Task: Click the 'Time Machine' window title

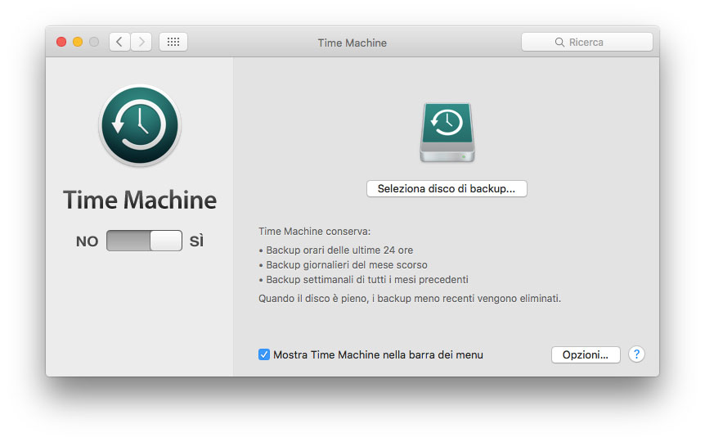Action: [352, 43]
